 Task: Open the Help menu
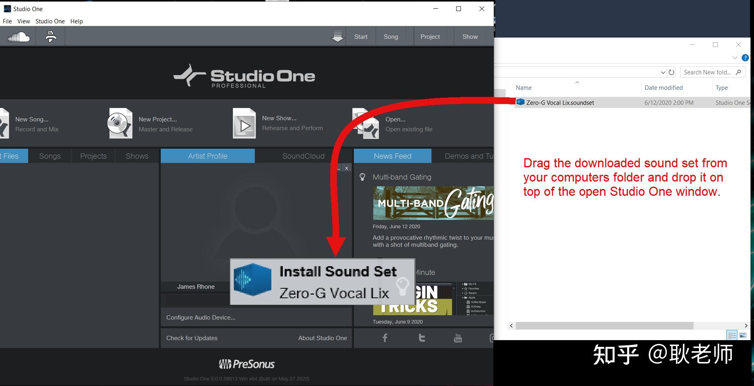tap(77, 21)
